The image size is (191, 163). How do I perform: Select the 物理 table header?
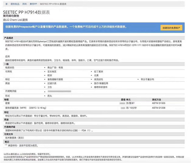(6, 99)
